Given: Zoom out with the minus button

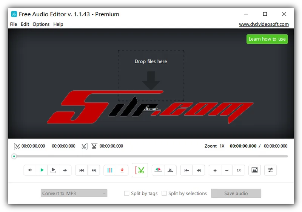Looking at the screenshot, I should 227,170.
